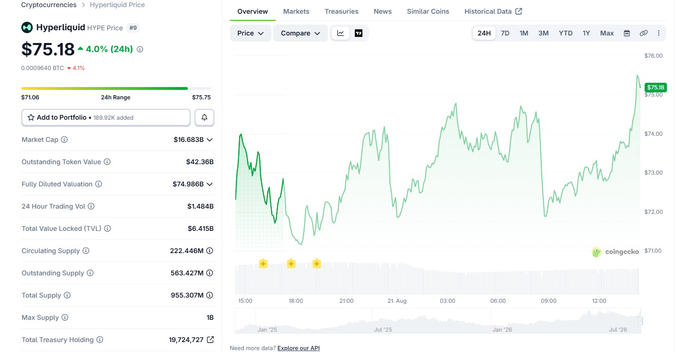Select the YTD time range
Image resolution: width=675 pixels, height=352 pixels.
(x=565, y=33)
